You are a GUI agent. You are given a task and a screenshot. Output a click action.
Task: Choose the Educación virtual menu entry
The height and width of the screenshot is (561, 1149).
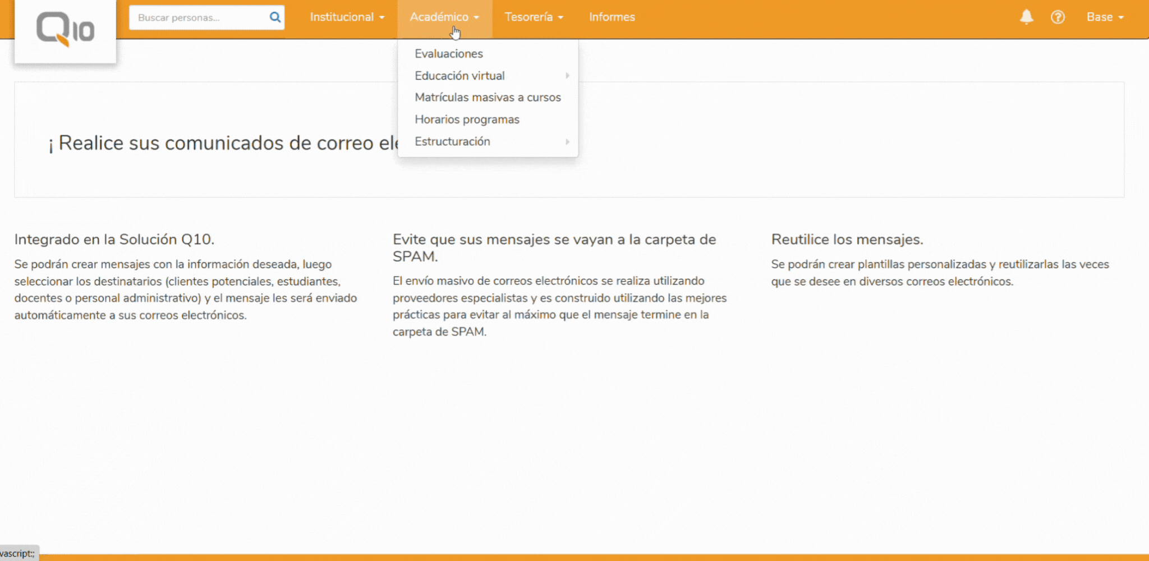[x=459, y=76]
